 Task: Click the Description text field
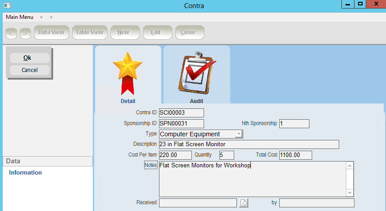[x=249, y=144]
